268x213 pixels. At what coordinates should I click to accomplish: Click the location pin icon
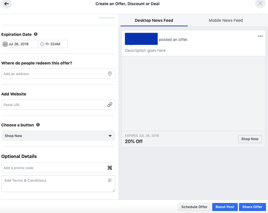(x=110, y=74)
